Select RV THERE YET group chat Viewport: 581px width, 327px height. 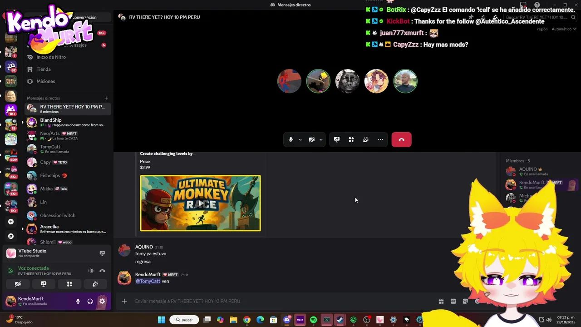(x=68, y=109)
